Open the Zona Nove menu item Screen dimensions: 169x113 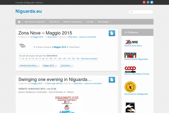[54, 22]
